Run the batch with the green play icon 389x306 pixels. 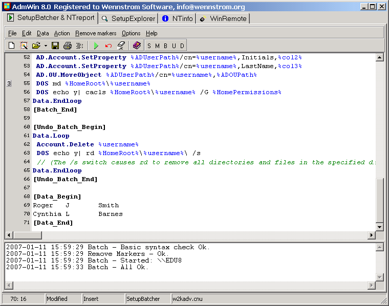pyautogui.click(x=96, y=46)
